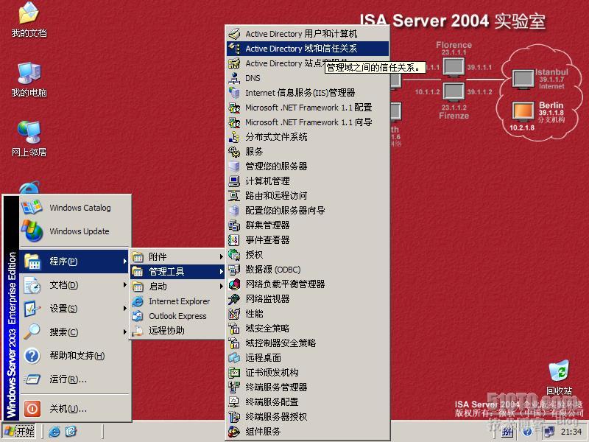Screen dimensions: 589x442
Task: Click the 网络负载平衡管理器 icon
Action: [x=234, y=284]
